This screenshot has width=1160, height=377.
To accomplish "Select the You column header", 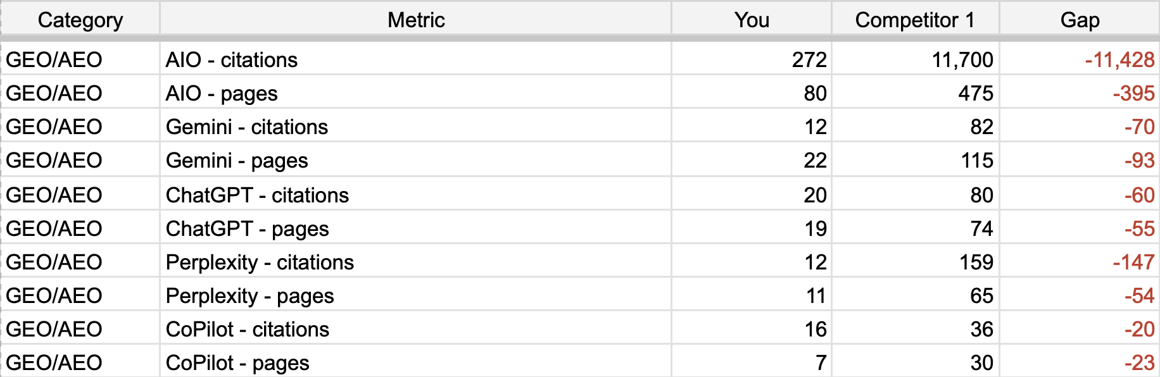I will tap(752, 20).
